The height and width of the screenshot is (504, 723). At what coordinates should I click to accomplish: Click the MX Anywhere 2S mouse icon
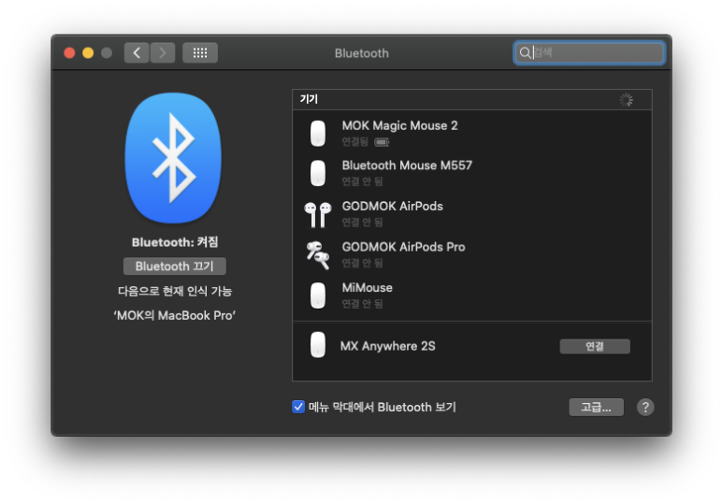click(x=318, y=345)
